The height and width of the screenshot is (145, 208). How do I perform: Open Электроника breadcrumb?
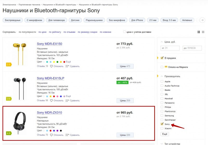click(9, 5)
